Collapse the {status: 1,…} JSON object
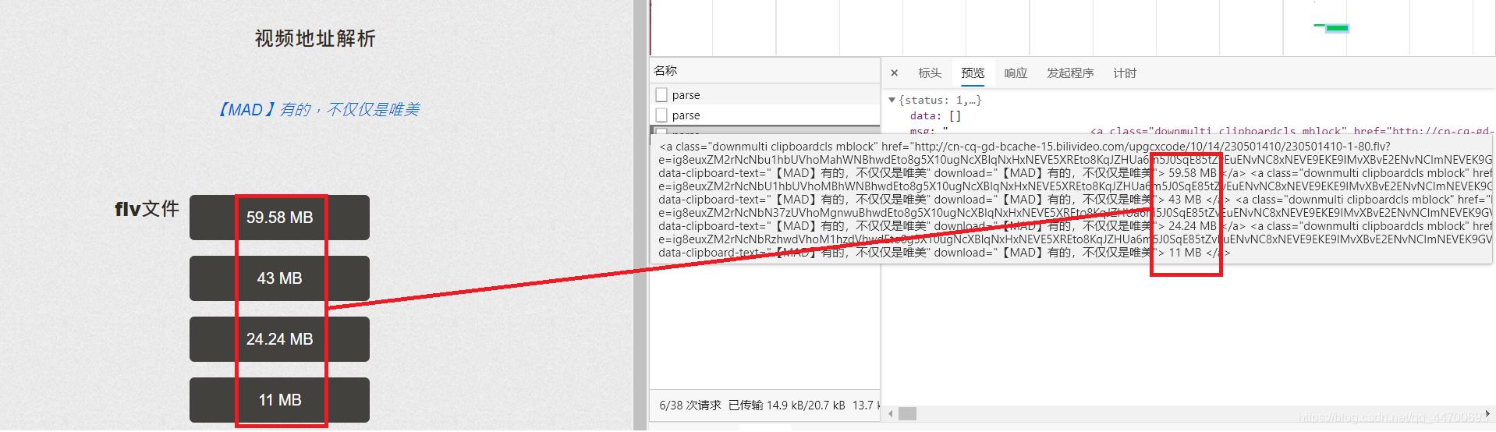The height and width of the screenshot is (432, 1496). (x=892, y=101)
